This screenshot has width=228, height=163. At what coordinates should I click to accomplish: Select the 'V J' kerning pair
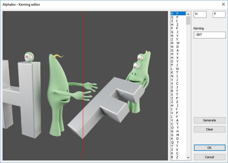click(178, 80)
